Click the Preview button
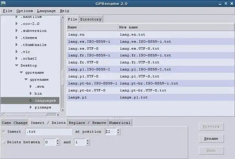Image resolution: width=235 pixels, height=159 pixels. 211,127
